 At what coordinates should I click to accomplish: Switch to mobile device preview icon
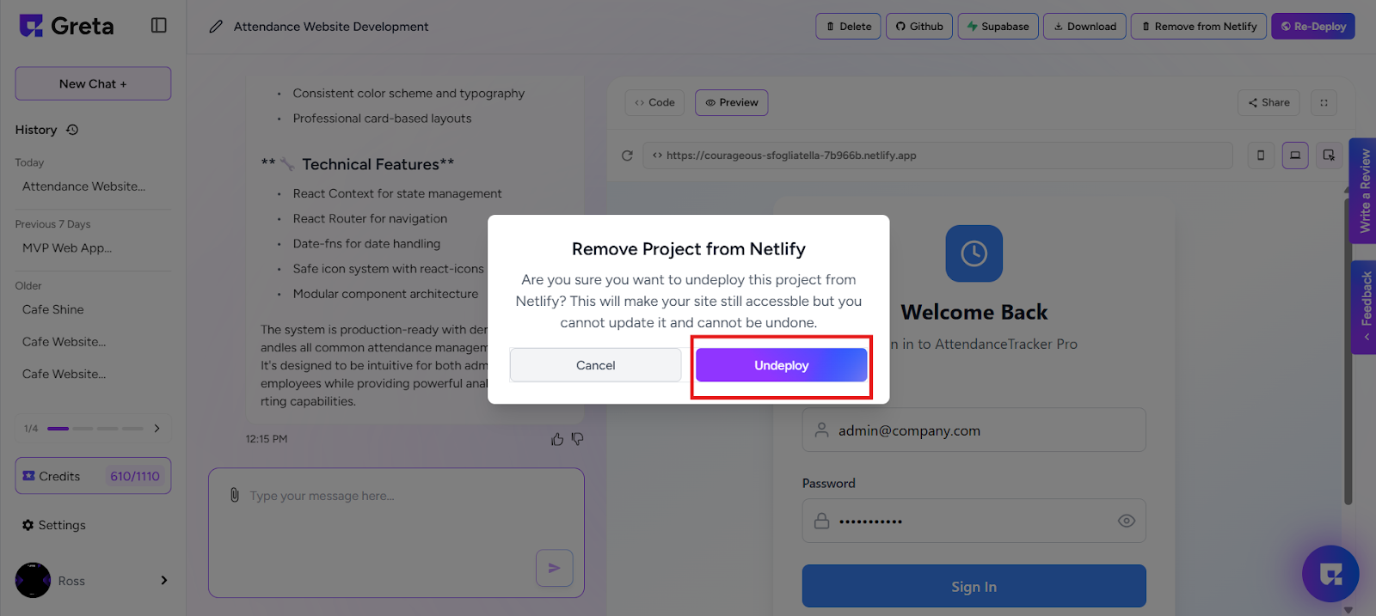tap(1261, 156)
